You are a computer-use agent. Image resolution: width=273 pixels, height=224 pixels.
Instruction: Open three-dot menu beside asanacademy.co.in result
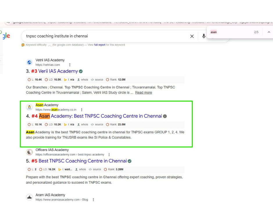[x=82, y=110]
